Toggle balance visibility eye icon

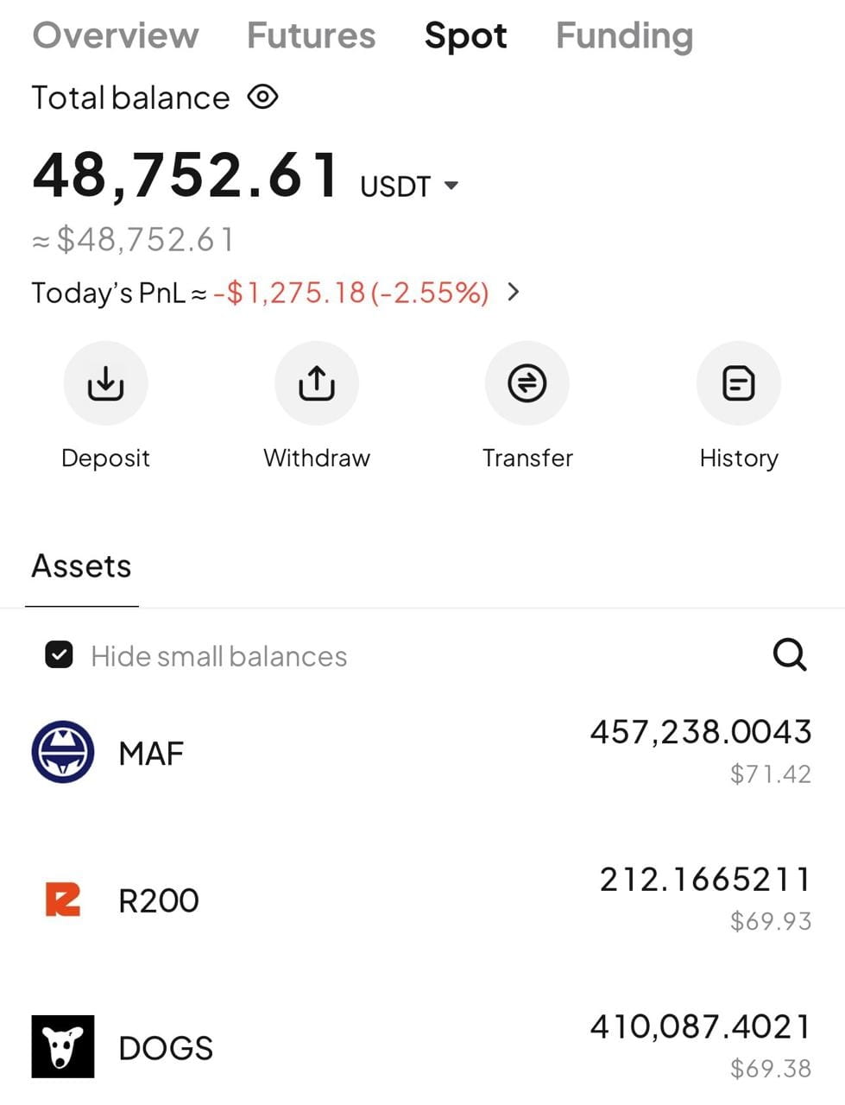[x=262, y=97]
